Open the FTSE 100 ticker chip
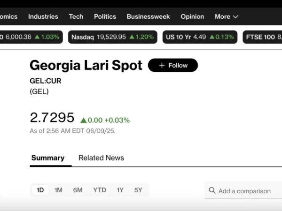 262,37
